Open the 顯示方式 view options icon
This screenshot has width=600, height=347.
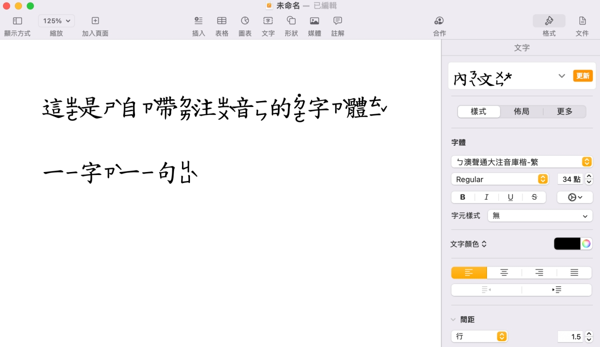pyautogui.click(x=17, y=20)
